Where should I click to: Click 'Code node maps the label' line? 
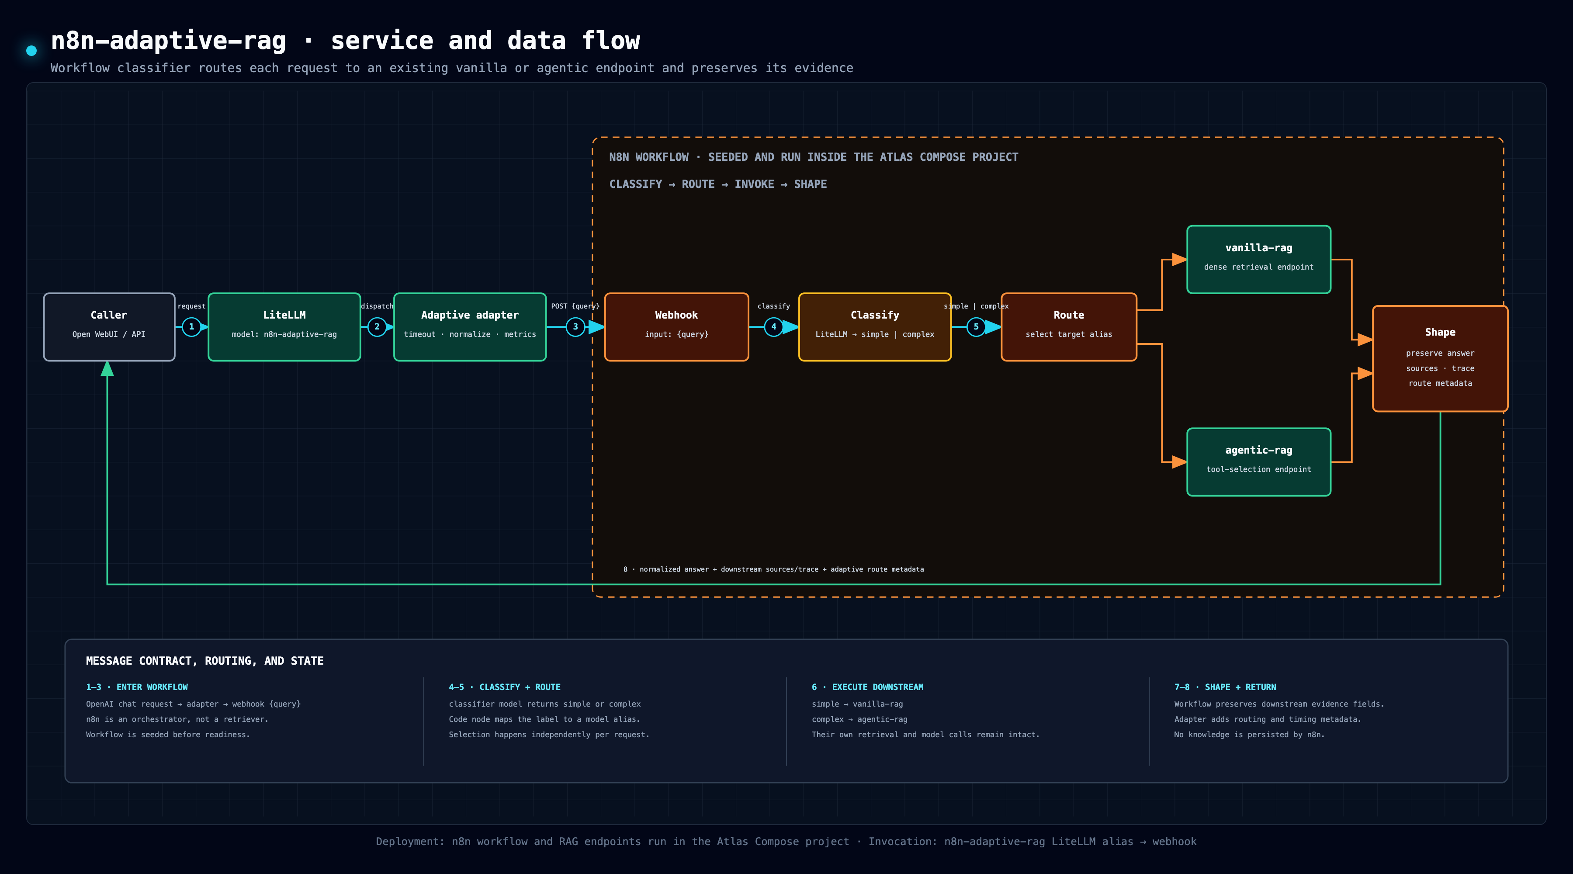point(544,719)
